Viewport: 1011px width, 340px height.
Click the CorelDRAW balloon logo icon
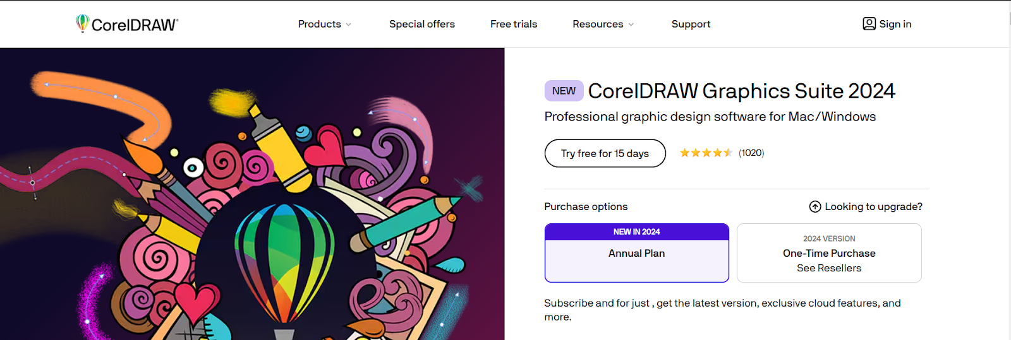(82, 23)
